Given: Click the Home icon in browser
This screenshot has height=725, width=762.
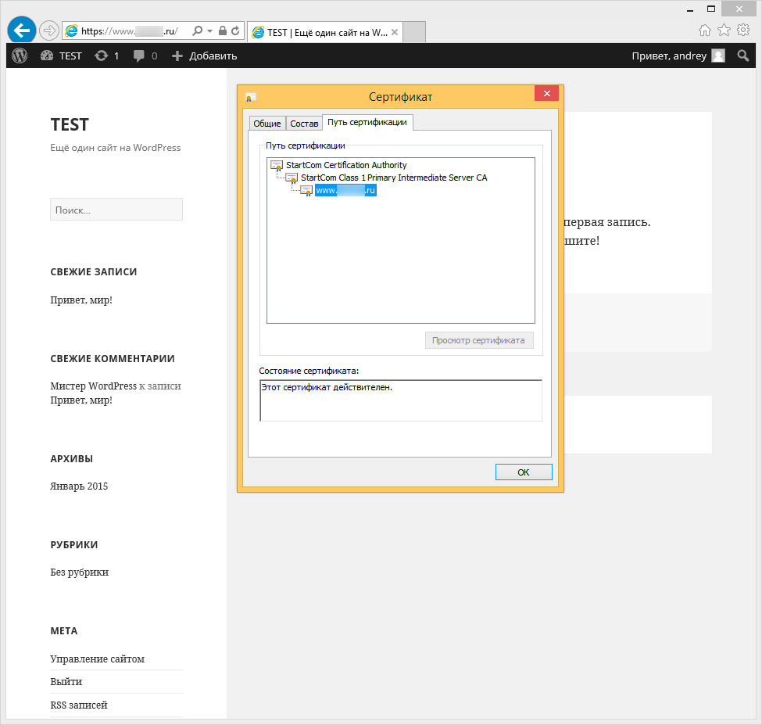Looking at the screenshot, I should tap(704, 31).
